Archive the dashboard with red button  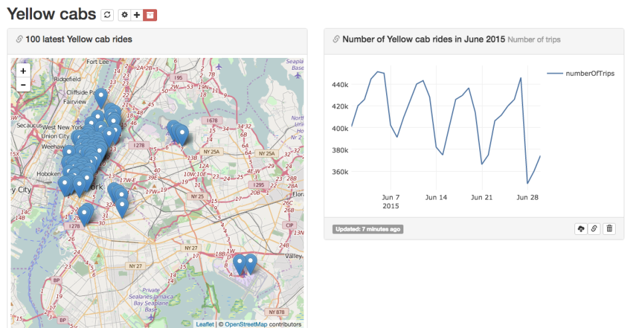(x=150, y=15)
